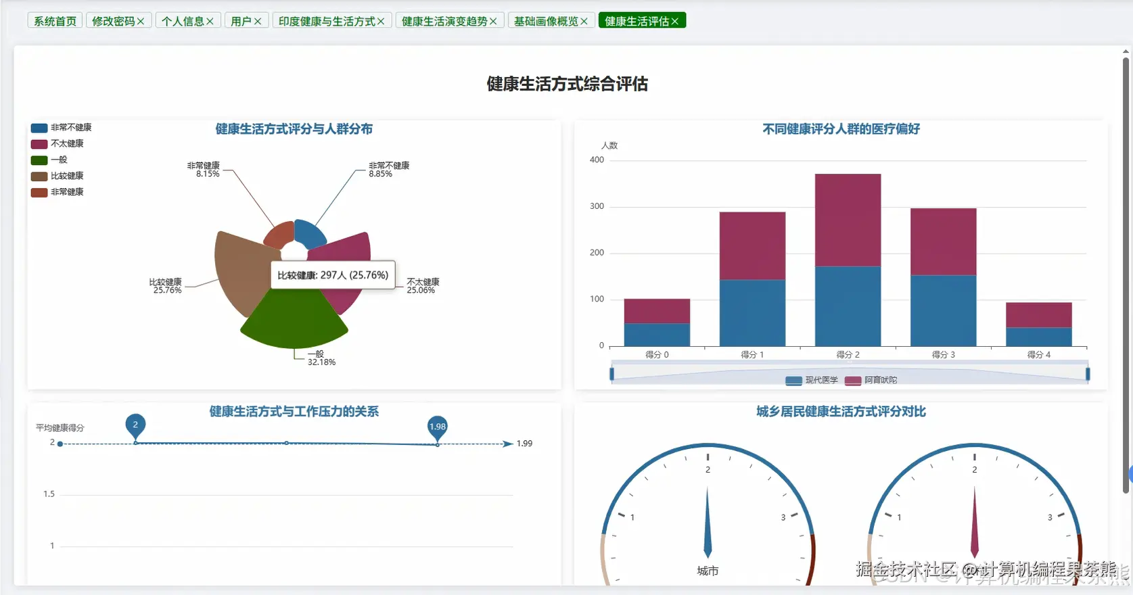
Task: Toggle the 比较健康 legend series
Action: click(x=57, y=176)
